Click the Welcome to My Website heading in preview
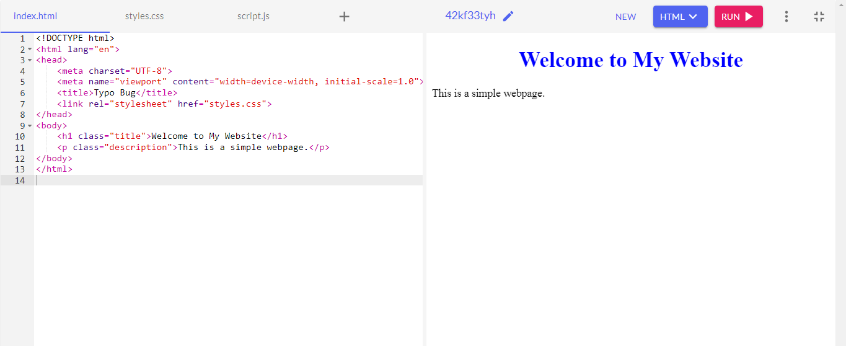Image resolution: width=846 pixels, height=346 pixels. pos(630,60)
